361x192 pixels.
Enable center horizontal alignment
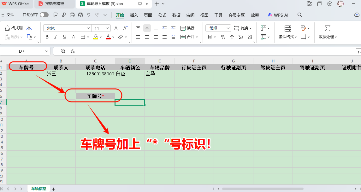pyautogui.click(x=147, y=37)
